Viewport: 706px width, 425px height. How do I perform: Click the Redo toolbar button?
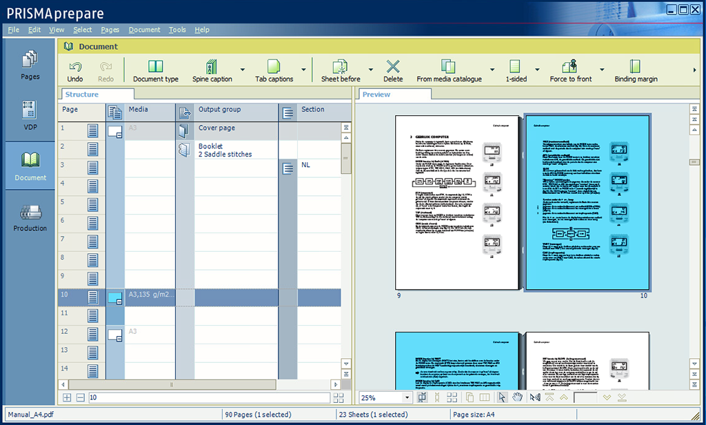click(x=105, y=71)
